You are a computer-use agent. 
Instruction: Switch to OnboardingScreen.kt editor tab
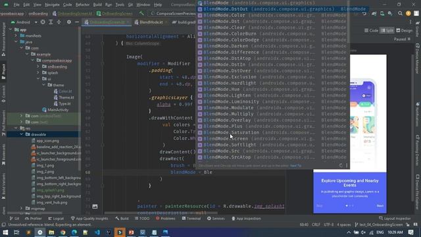pyautogui.click(x=107, y=22)
